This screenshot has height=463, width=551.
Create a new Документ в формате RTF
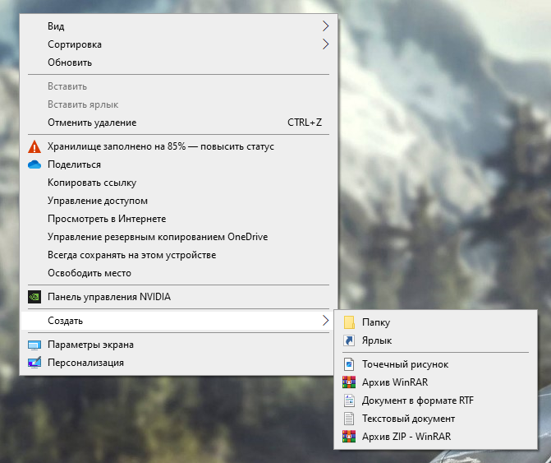(x=435, y=400)
